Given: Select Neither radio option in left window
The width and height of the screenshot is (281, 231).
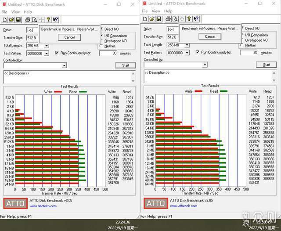Looking at the screenshot, I should pos(101,46).
